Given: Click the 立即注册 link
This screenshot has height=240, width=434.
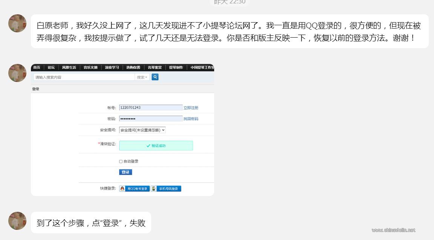Looking at the screenshot, I should point(191,108).
